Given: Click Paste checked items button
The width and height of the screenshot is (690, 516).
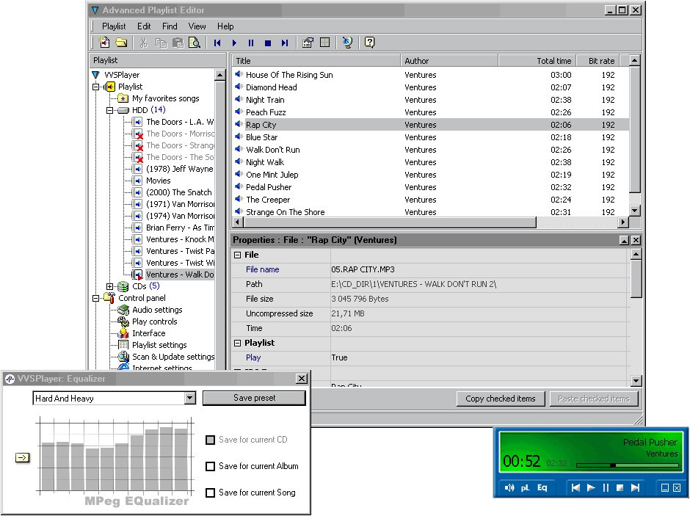Looking at the screenshot, I should [x=594, y=399].
